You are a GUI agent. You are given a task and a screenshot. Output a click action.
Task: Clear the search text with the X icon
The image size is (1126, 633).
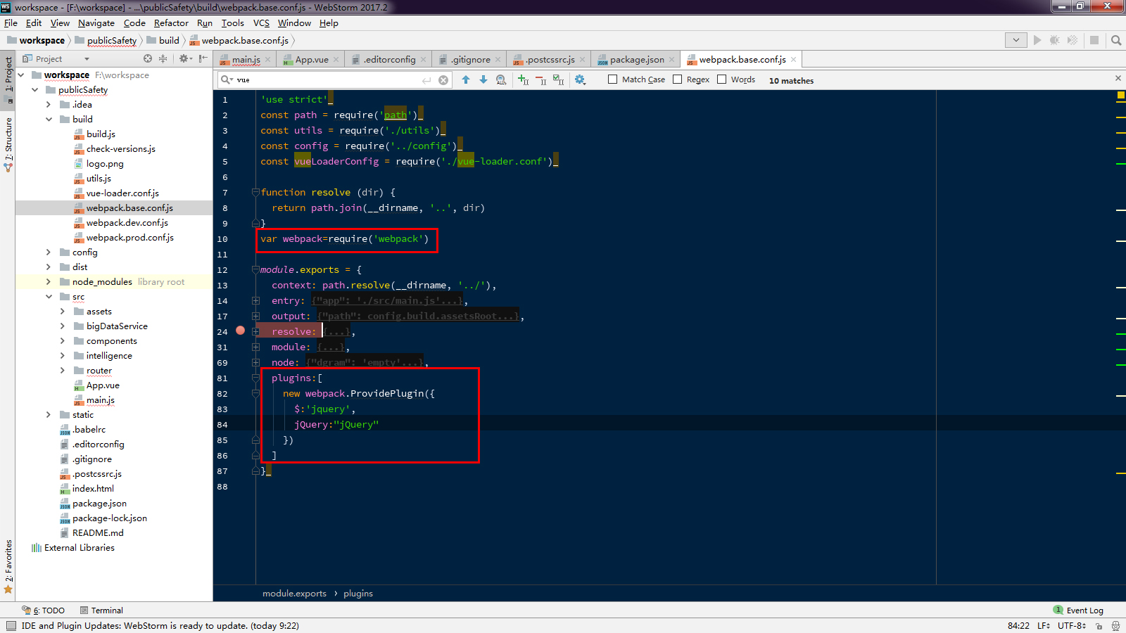click(x=443, y=80)
